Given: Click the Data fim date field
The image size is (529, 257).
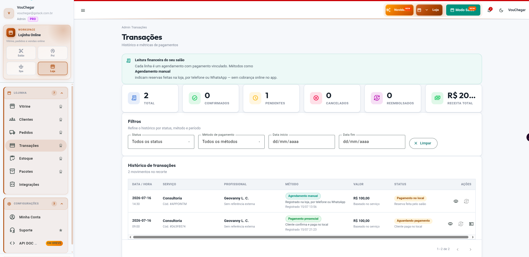Looking at the screenshot, I should point(372,142).
